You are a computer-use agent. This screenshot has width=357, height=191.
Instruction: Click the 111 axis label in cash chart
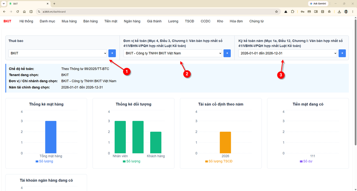coord(313,156)
